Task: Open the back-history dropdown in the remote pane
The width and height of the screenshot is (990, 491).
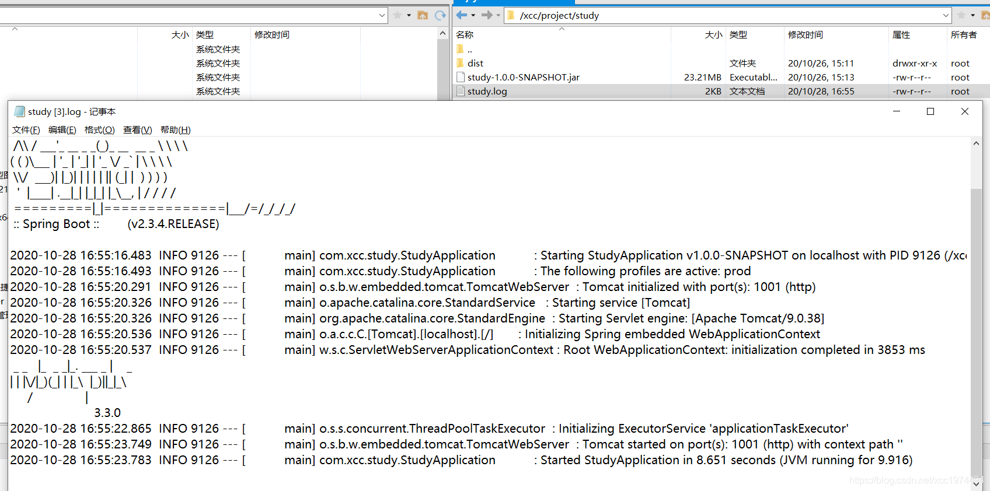Action: click(473, 15)
